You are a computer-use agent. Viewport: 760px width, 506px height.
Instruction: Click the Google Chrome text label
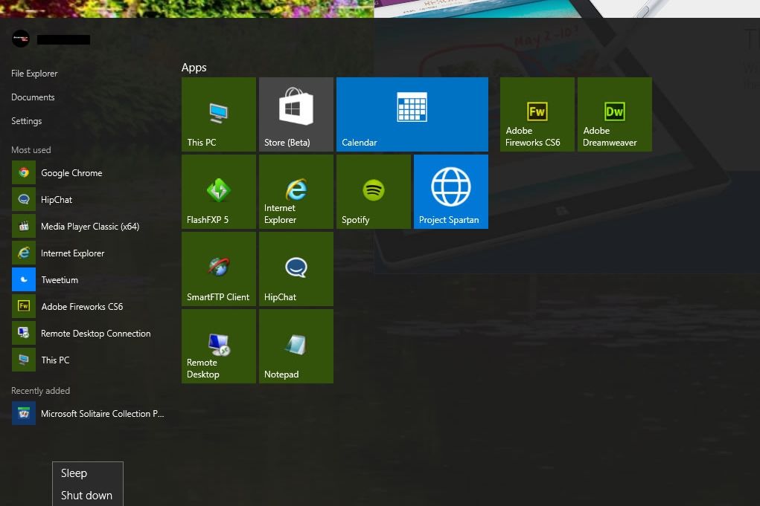point(71,173)
